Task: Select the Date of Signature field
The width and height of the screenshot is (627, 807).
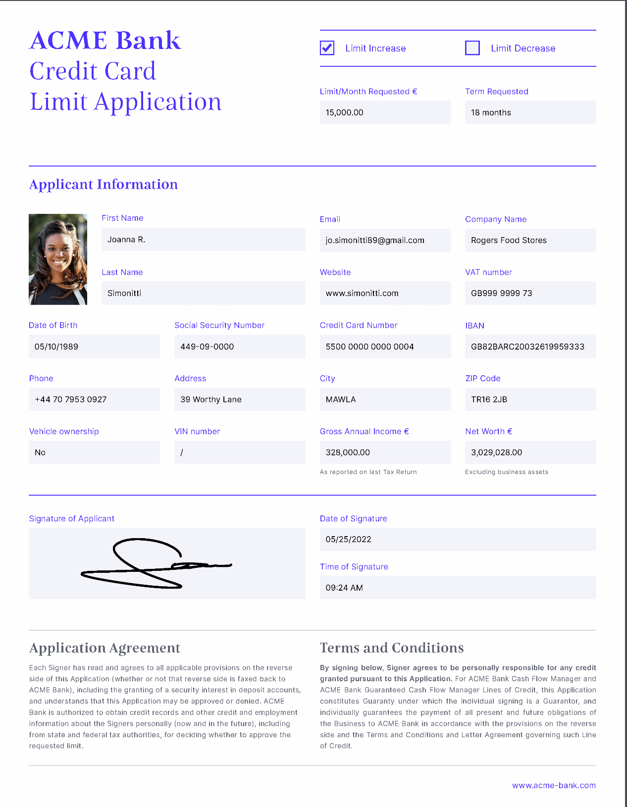Action: point(458,539)
